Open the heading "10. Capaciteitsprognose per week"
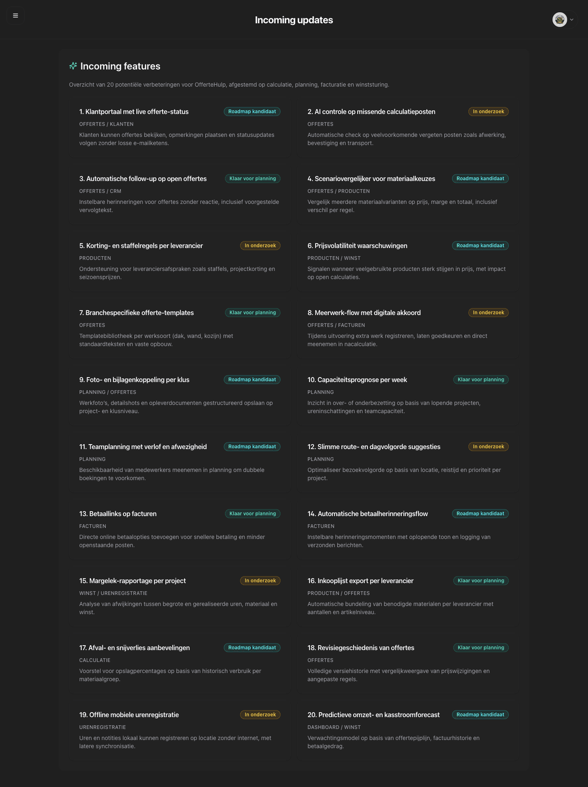Viewport: 588px width, 787px height. click(357, 380)
